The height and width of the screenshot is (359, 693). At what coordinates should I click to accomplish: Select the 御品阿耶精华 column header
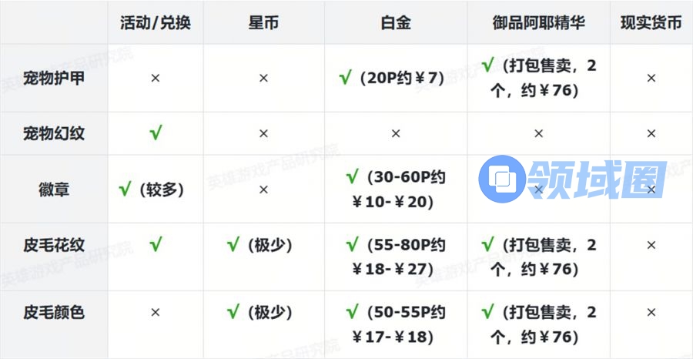click(x=539, y=22)
